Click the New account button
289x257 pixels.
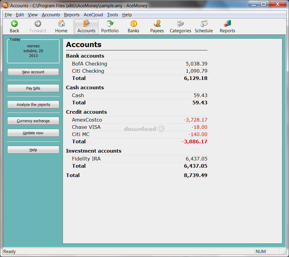33,72
